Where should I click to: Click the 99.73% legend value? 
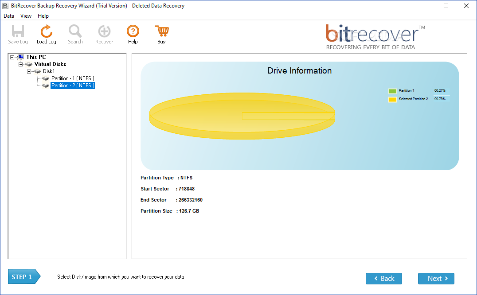tap(440, 99)
